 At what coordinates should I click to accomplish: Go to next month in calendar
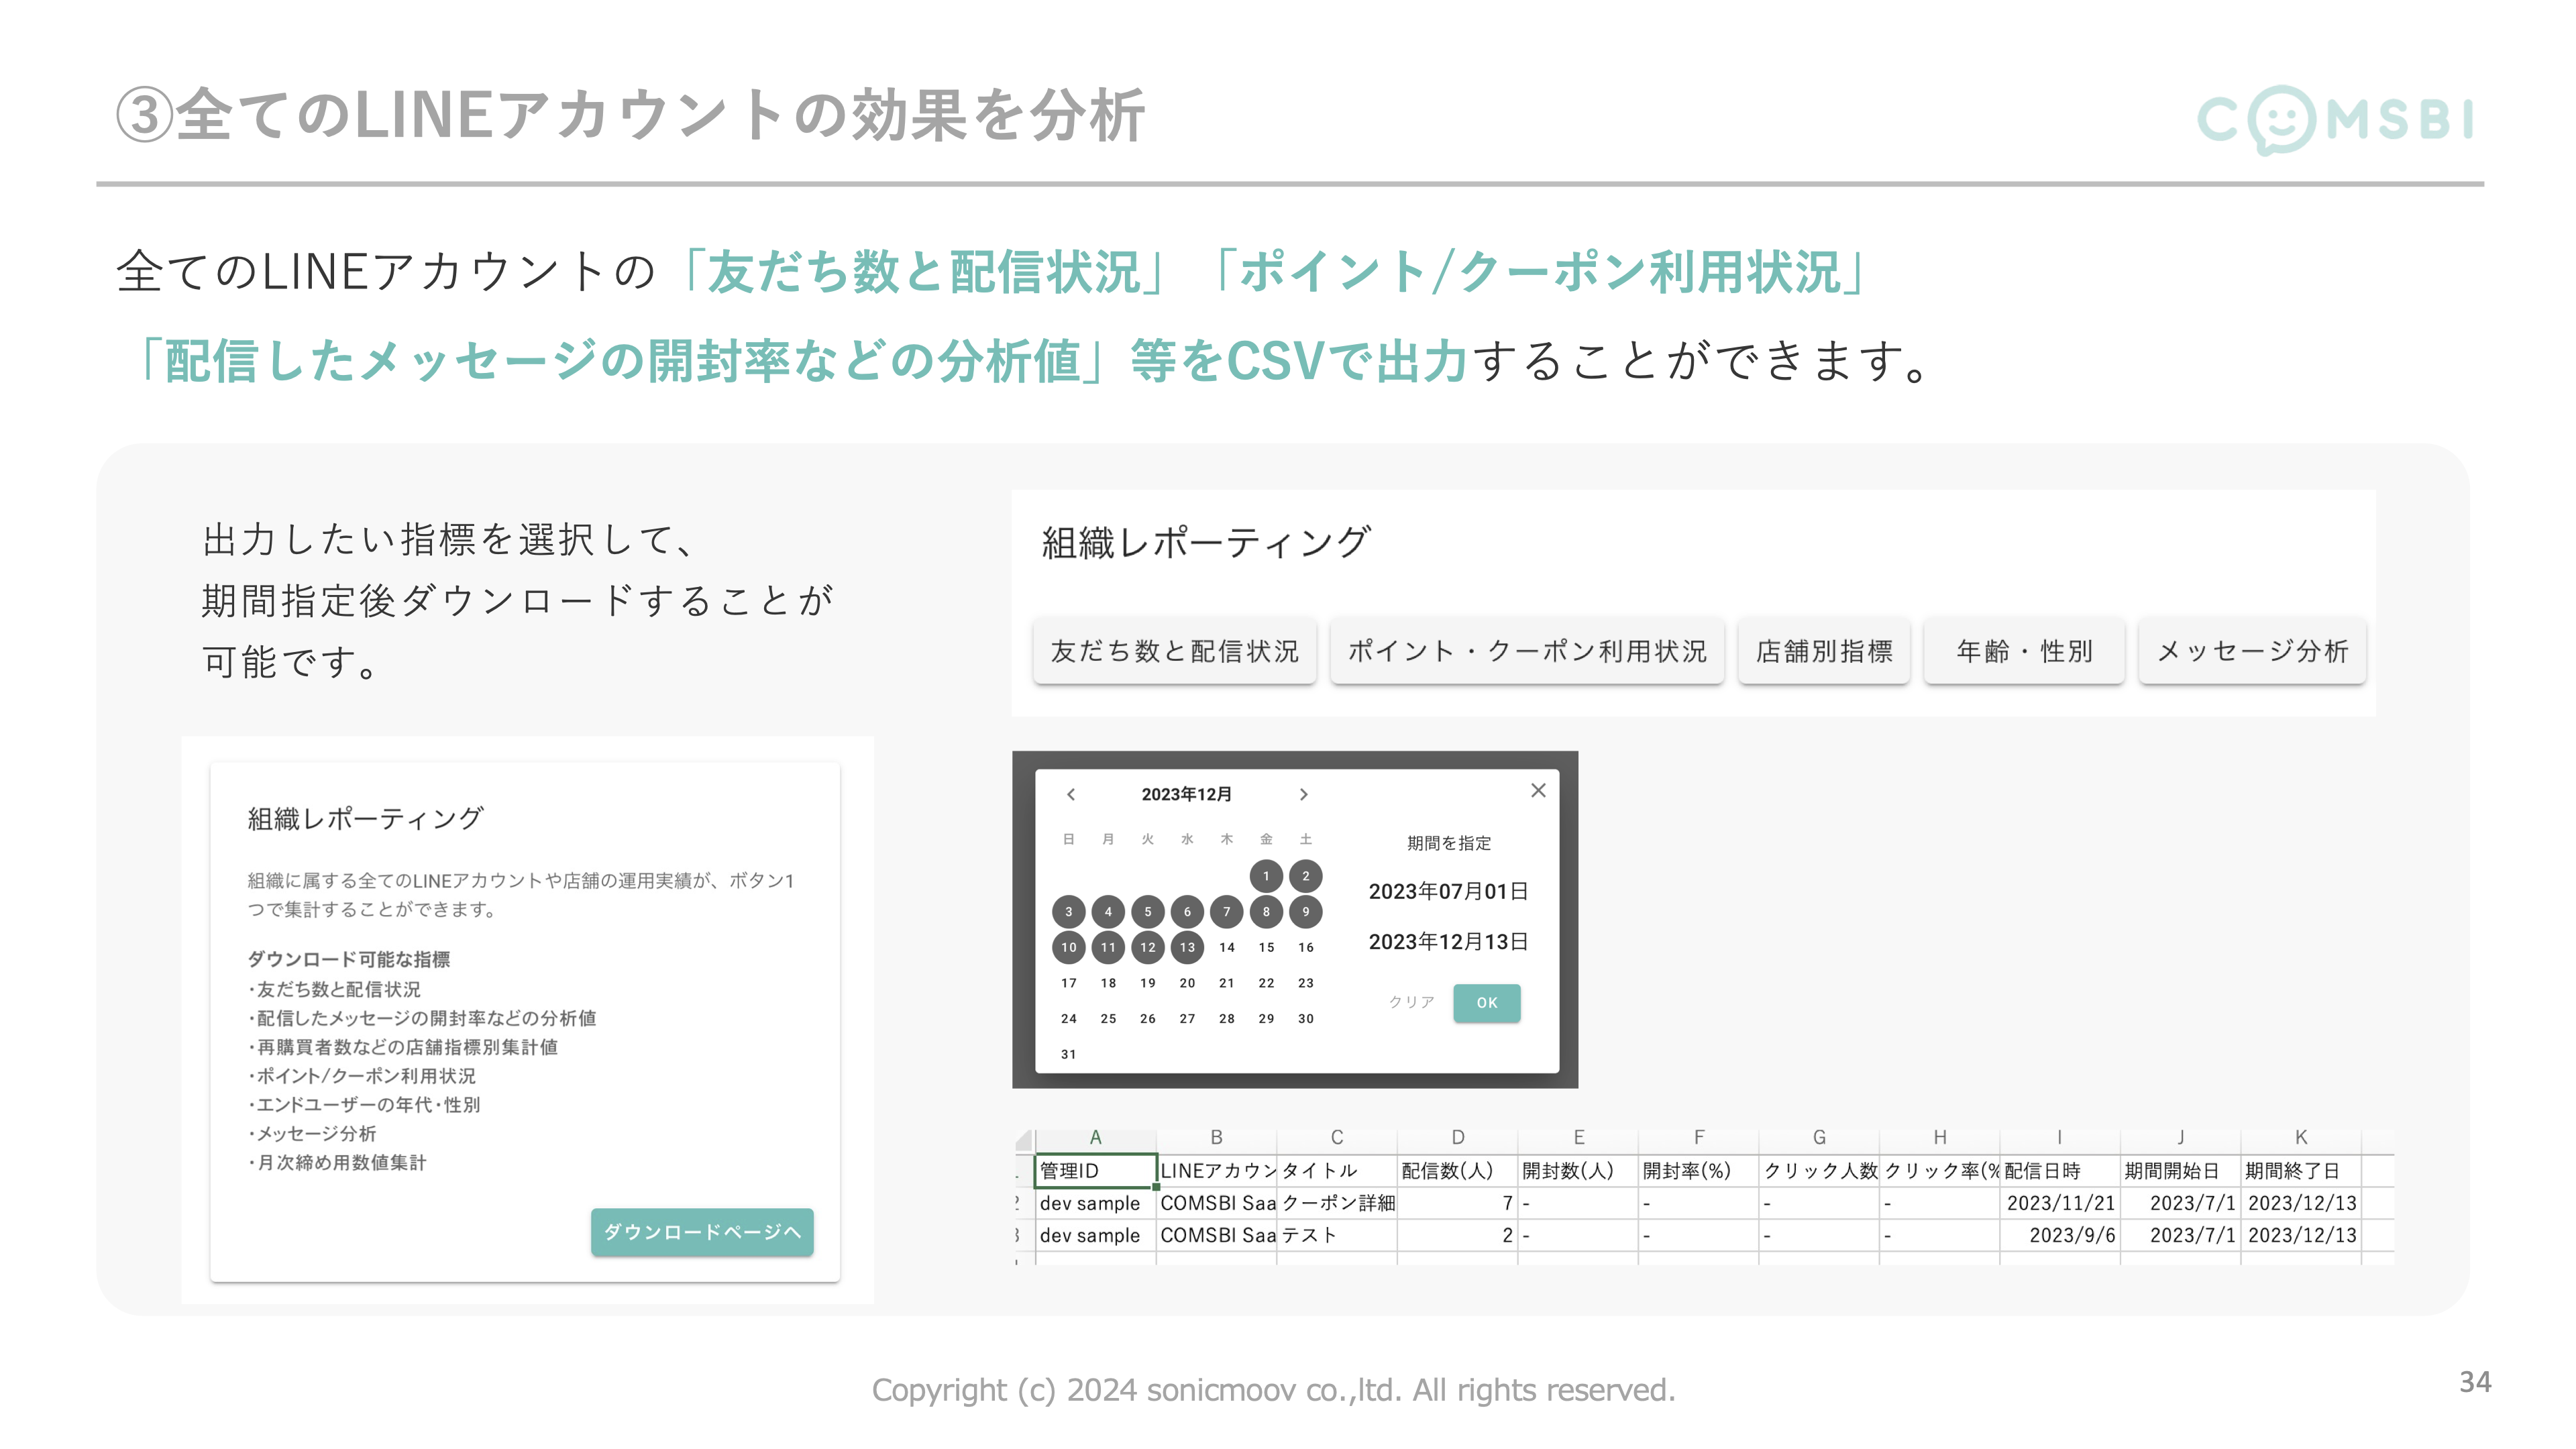(x=1303, y=794)
